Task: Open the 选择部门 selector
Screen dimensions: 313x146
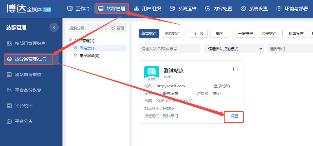Action: (290, 49)
